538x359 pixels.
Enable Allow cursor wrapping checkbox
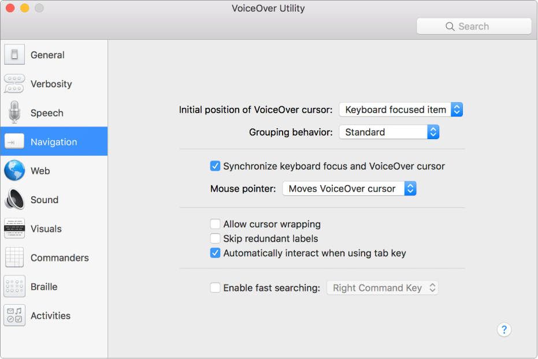pyautogui.click(x=215, y=224)
